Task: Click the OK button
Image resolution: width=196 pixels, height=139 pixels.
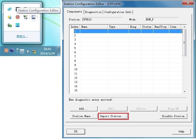Action: [x=76, y=132]
